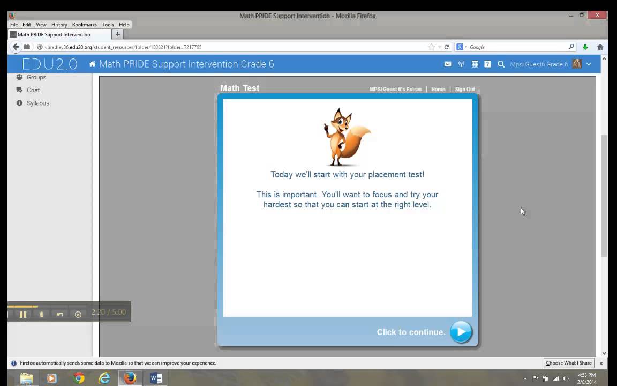Click the Chat speech bubble icon

(x=19, y=90)
